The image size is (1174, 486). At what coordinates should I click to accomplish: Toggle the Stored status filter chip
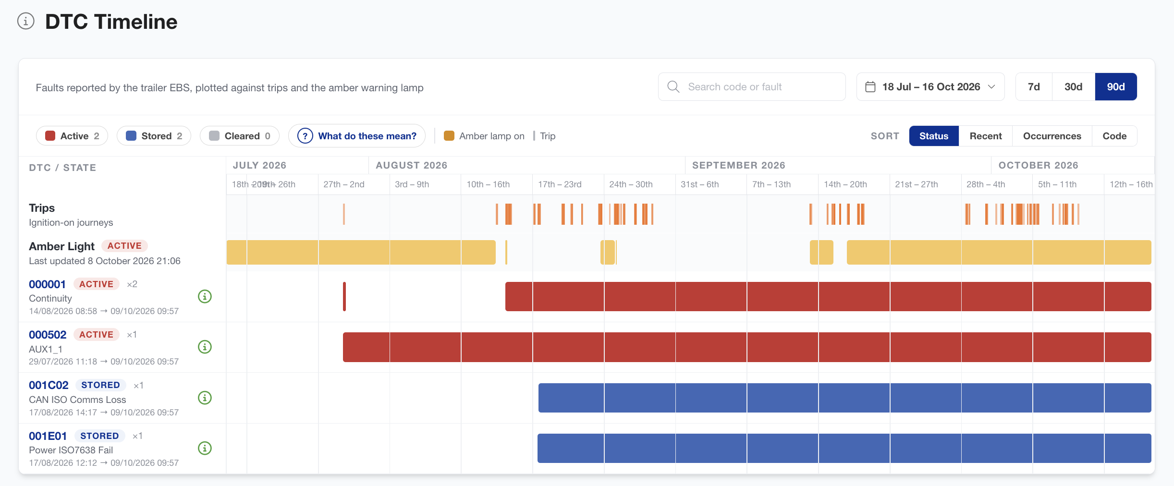(x=154, y=136)
